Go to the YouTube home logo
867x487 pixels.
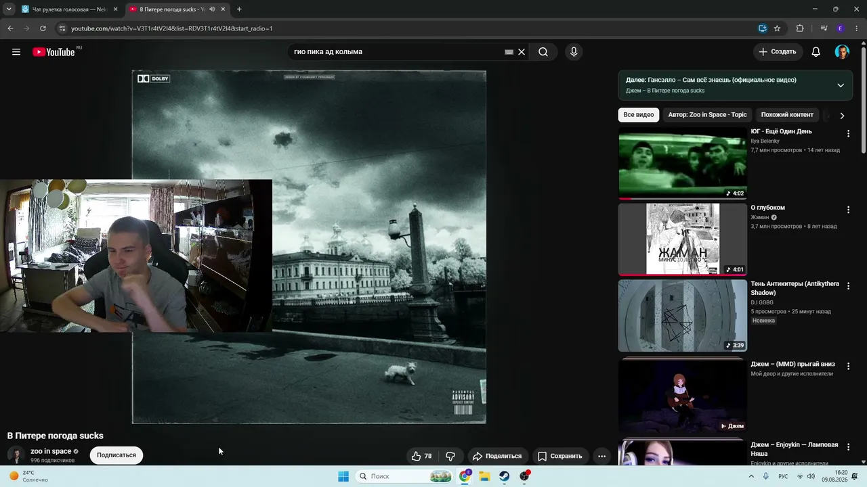click(54, 52)
